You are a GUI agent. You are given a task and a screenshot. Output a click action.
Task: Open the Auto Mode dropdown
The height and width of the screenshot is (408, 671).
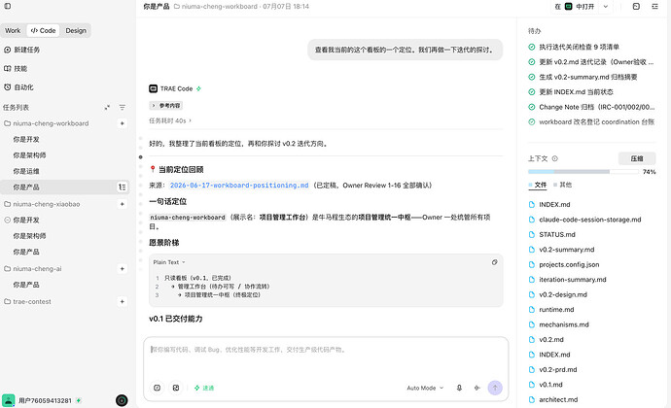425,388
